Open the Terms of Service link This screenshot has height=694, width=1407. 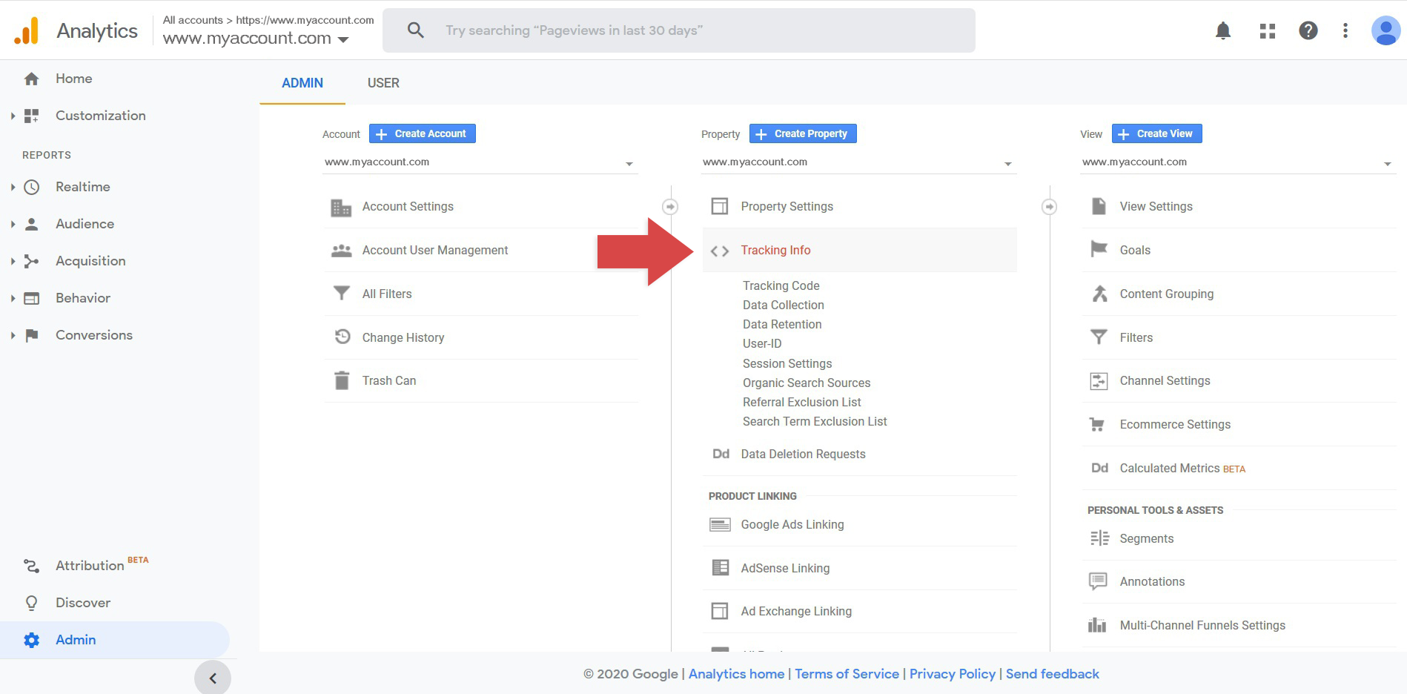(847, 674)
